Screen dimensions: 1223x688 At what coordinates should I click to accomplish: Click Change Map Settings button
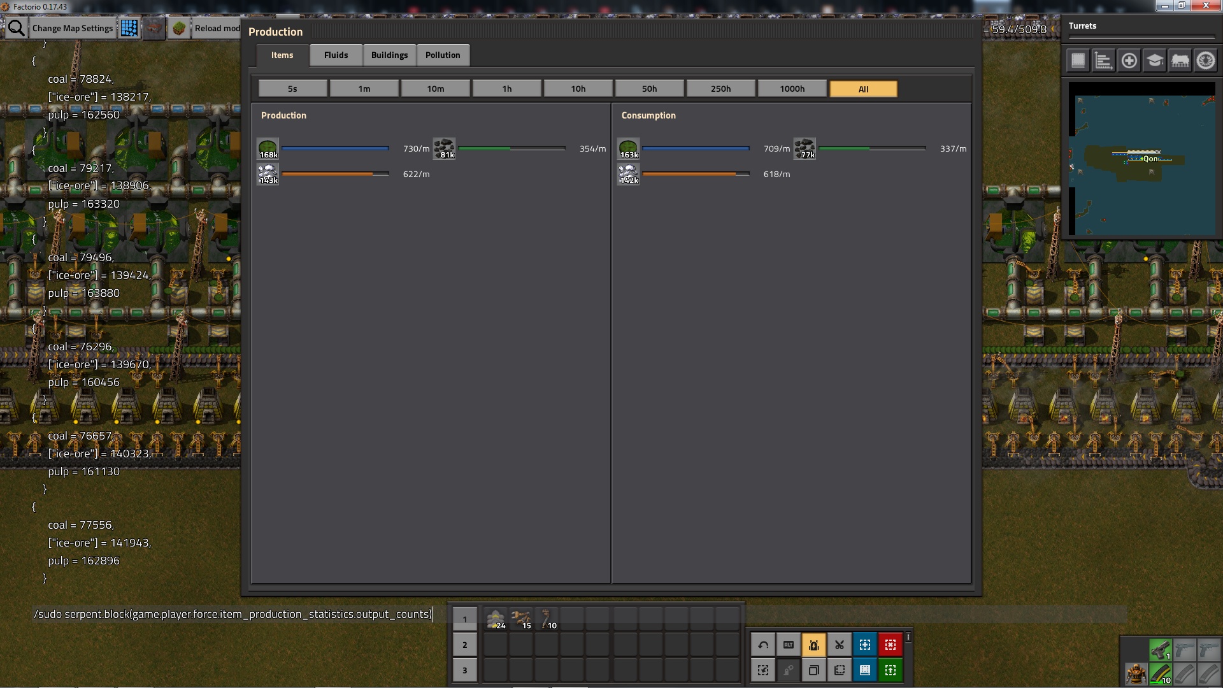73,28
